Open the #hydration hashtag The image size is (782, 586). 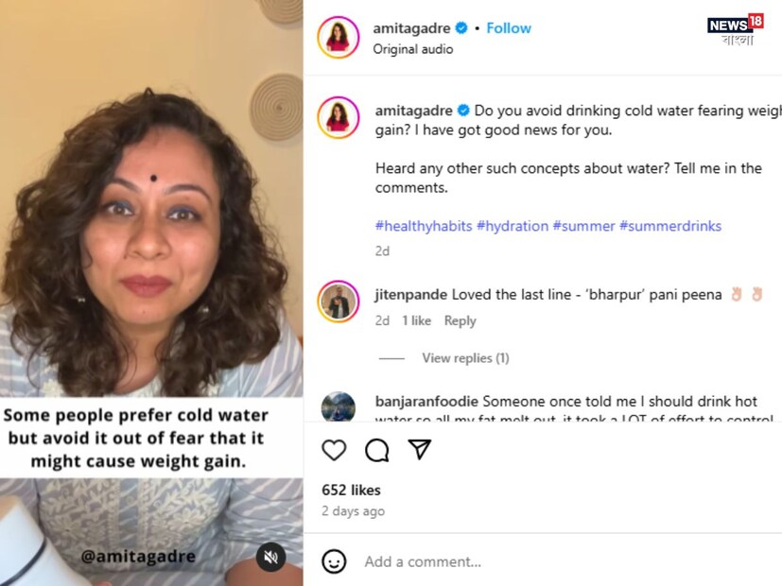(513, 226)
